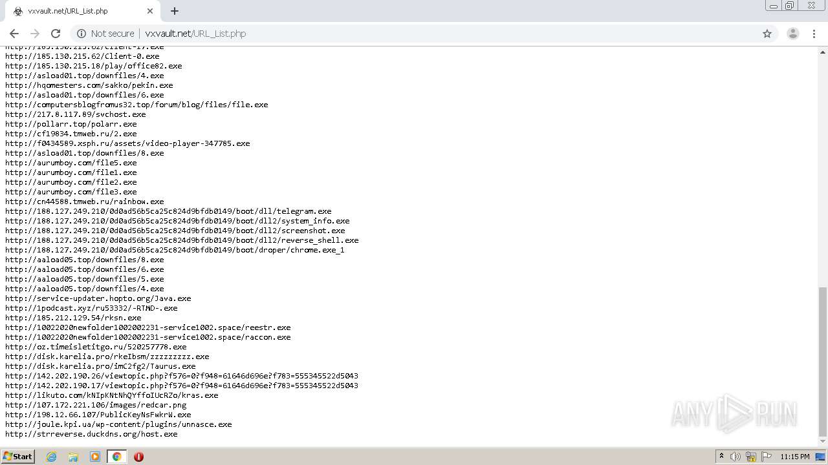Click the vertical scrollbar thumb
The width and height of the screenshot is (828, 465).
pyautogui.click(x=823, y=362)
